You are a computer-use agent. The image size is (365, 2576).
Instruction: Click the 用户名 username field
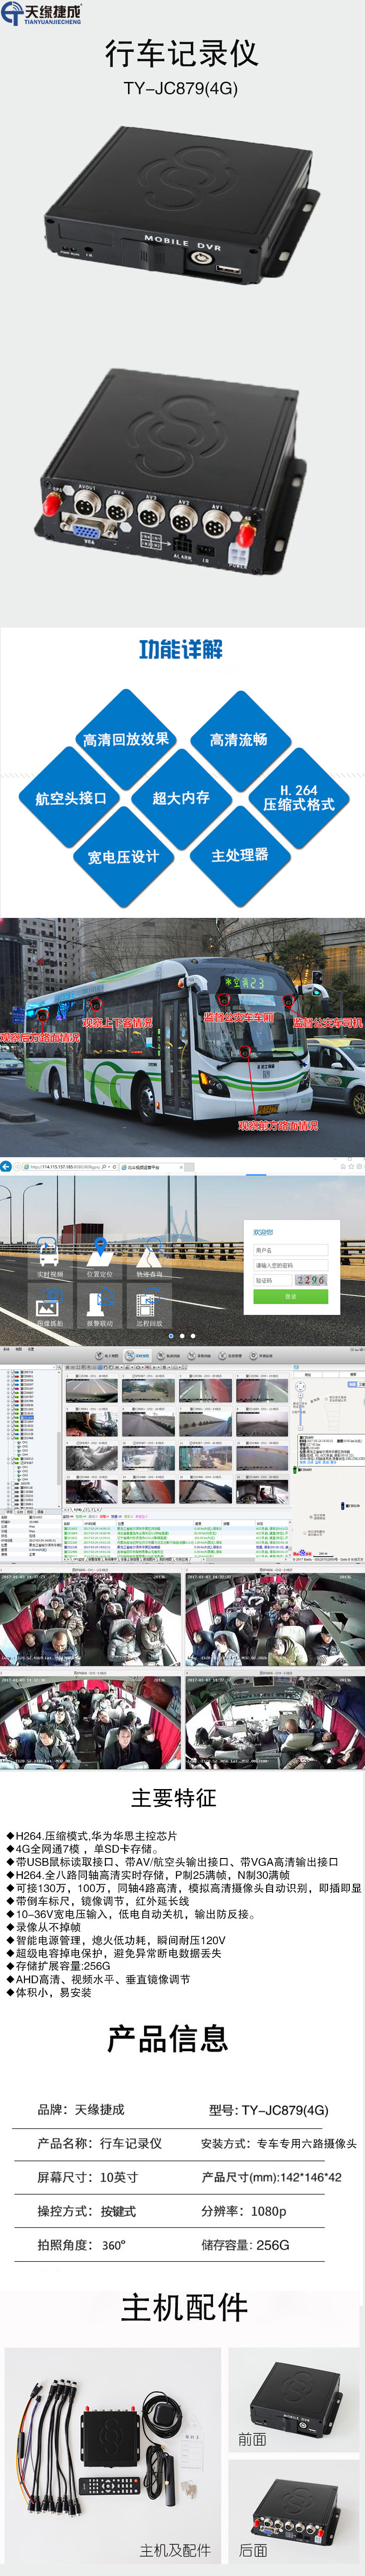tap(290, 1250)
